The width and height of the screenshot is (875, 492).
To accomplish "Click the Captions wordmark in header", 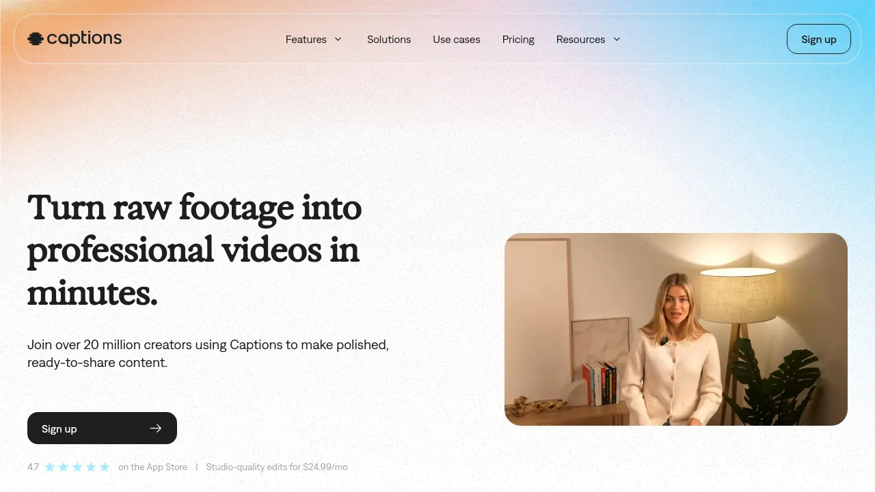I will 84,38.
